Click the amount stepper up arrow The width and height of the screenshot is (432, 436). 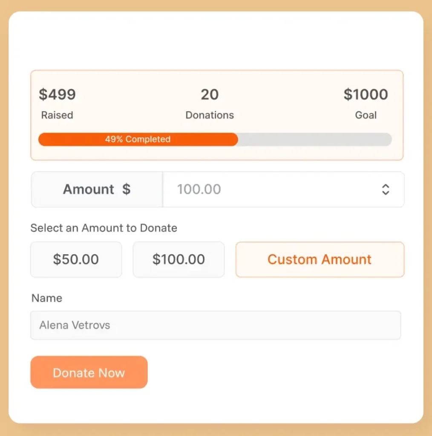[x=386, y=186]
